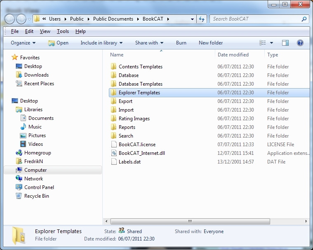The image size is (313, 250).
Task: Expand the arrow after BookCAT breadcrumb
Action: (x=168, y=19)
